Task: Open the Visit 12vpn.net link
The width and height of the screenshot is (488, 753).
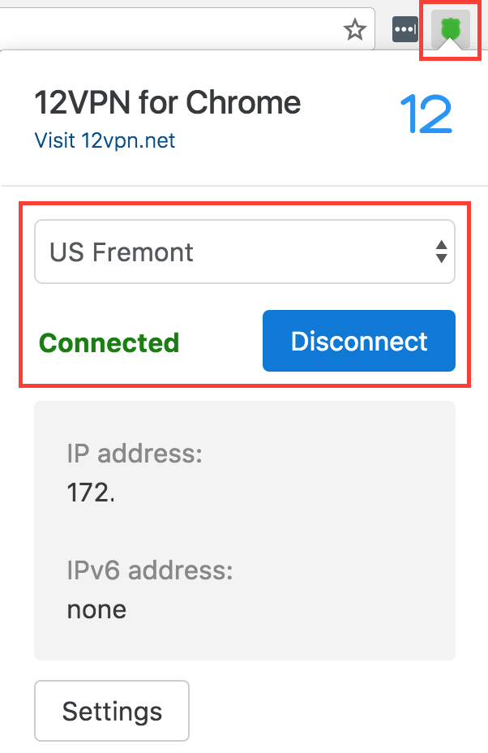Action: pyautogui.click(x=105, y=140)
